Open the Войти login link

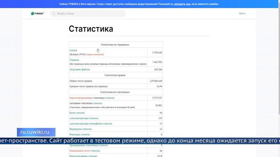[242, 14]
